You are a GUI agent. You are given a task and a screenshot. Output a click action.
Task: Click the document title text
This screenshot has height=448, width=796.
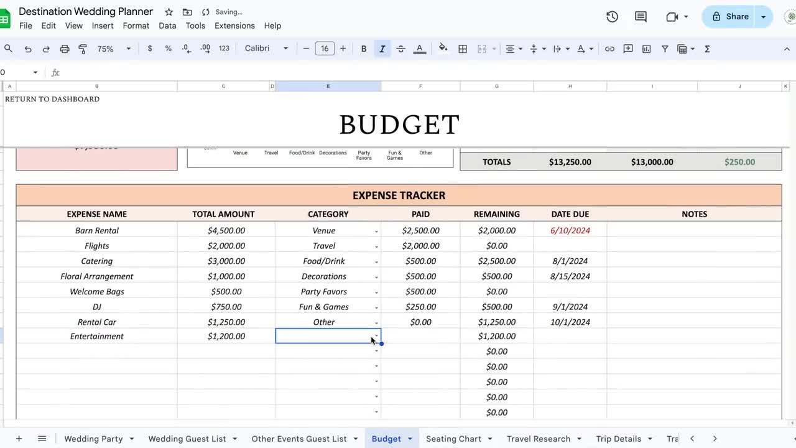click(86, 12)
